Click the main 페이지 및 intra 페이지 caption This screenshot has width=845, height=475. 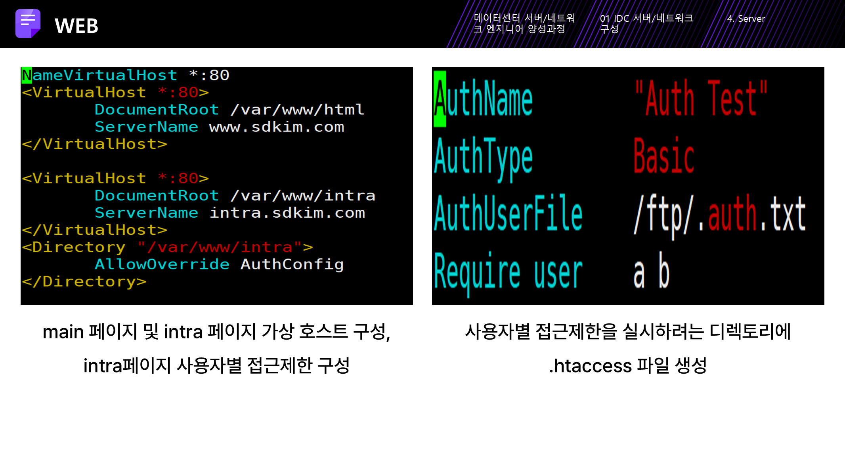pyautogui.click(x=216, y=332)
